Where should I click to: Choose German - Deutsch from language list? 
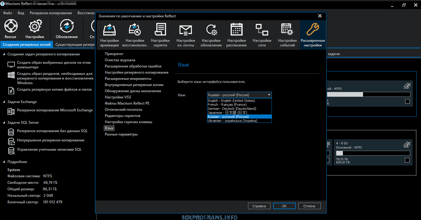239,109
